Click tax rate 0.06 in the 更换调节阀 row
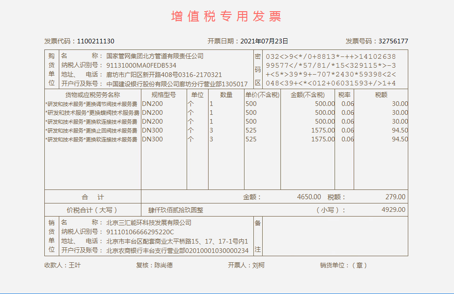 pyautogui.click(x=348, y=104)
